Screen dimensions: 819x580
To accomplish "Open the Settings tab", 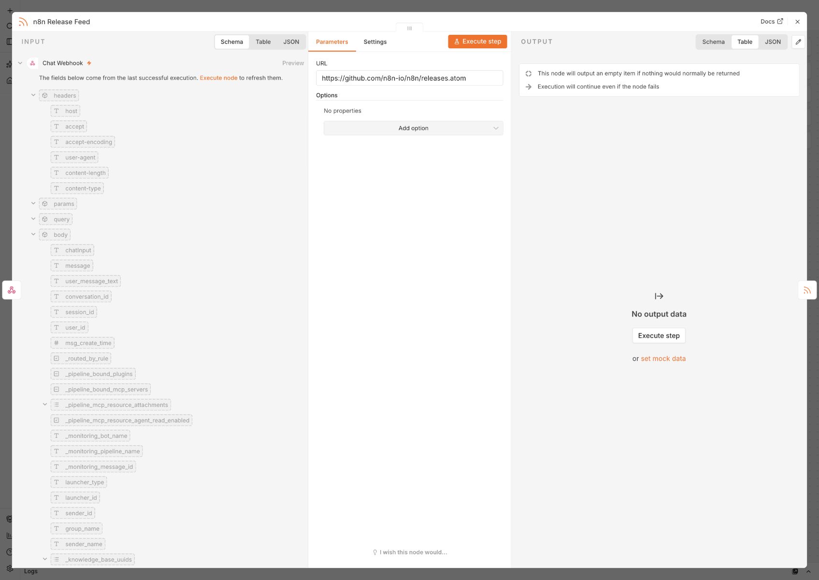I will pyautogui.click(x=375, y=42).
